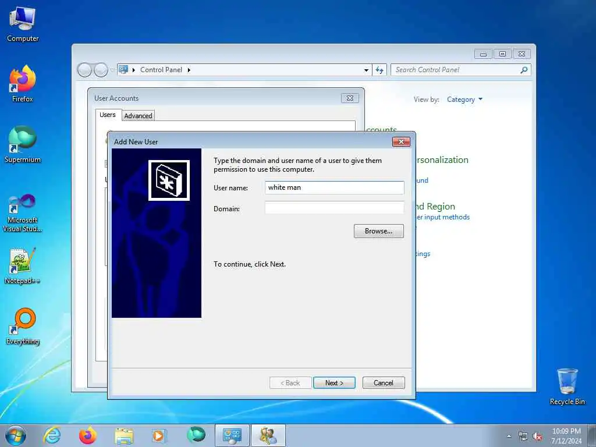Click the Supermium taskbar icon
Image resolution: width=596 pixels, height=447 pixels.
coord(196,435)
